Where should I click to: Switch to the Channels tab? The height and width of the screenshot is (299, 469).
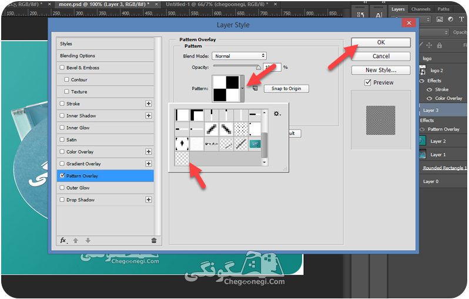[x=421, y=9]
